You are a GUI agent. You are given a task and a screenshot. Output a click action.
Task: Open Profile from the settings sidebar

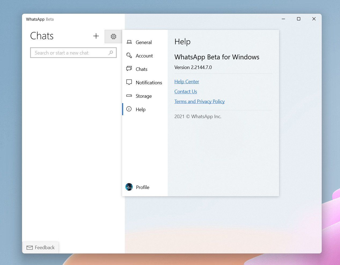coord(145,187)
